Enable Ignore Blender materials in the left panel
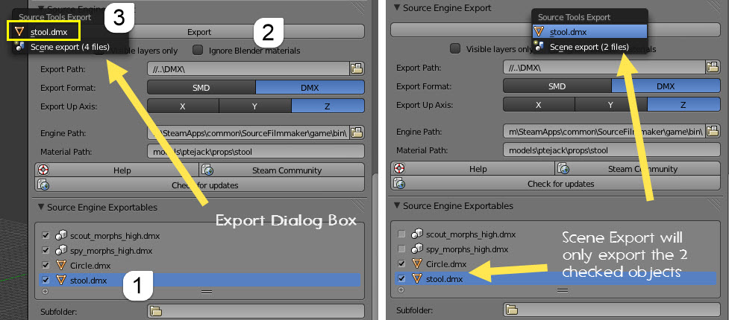729x320 pixels. tap(198, 50)
